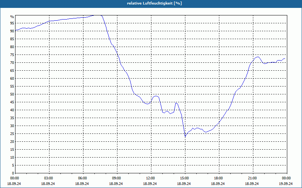Click the 18.09.24 date under leftmost 00:00
The height and width of the screenshot is (188, 302).
14,183
